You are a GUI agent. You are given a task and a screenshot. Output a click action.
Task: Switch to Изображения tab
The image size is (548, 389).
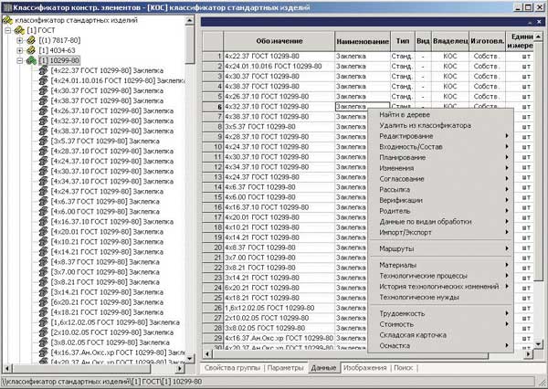(x=364, y=368)
